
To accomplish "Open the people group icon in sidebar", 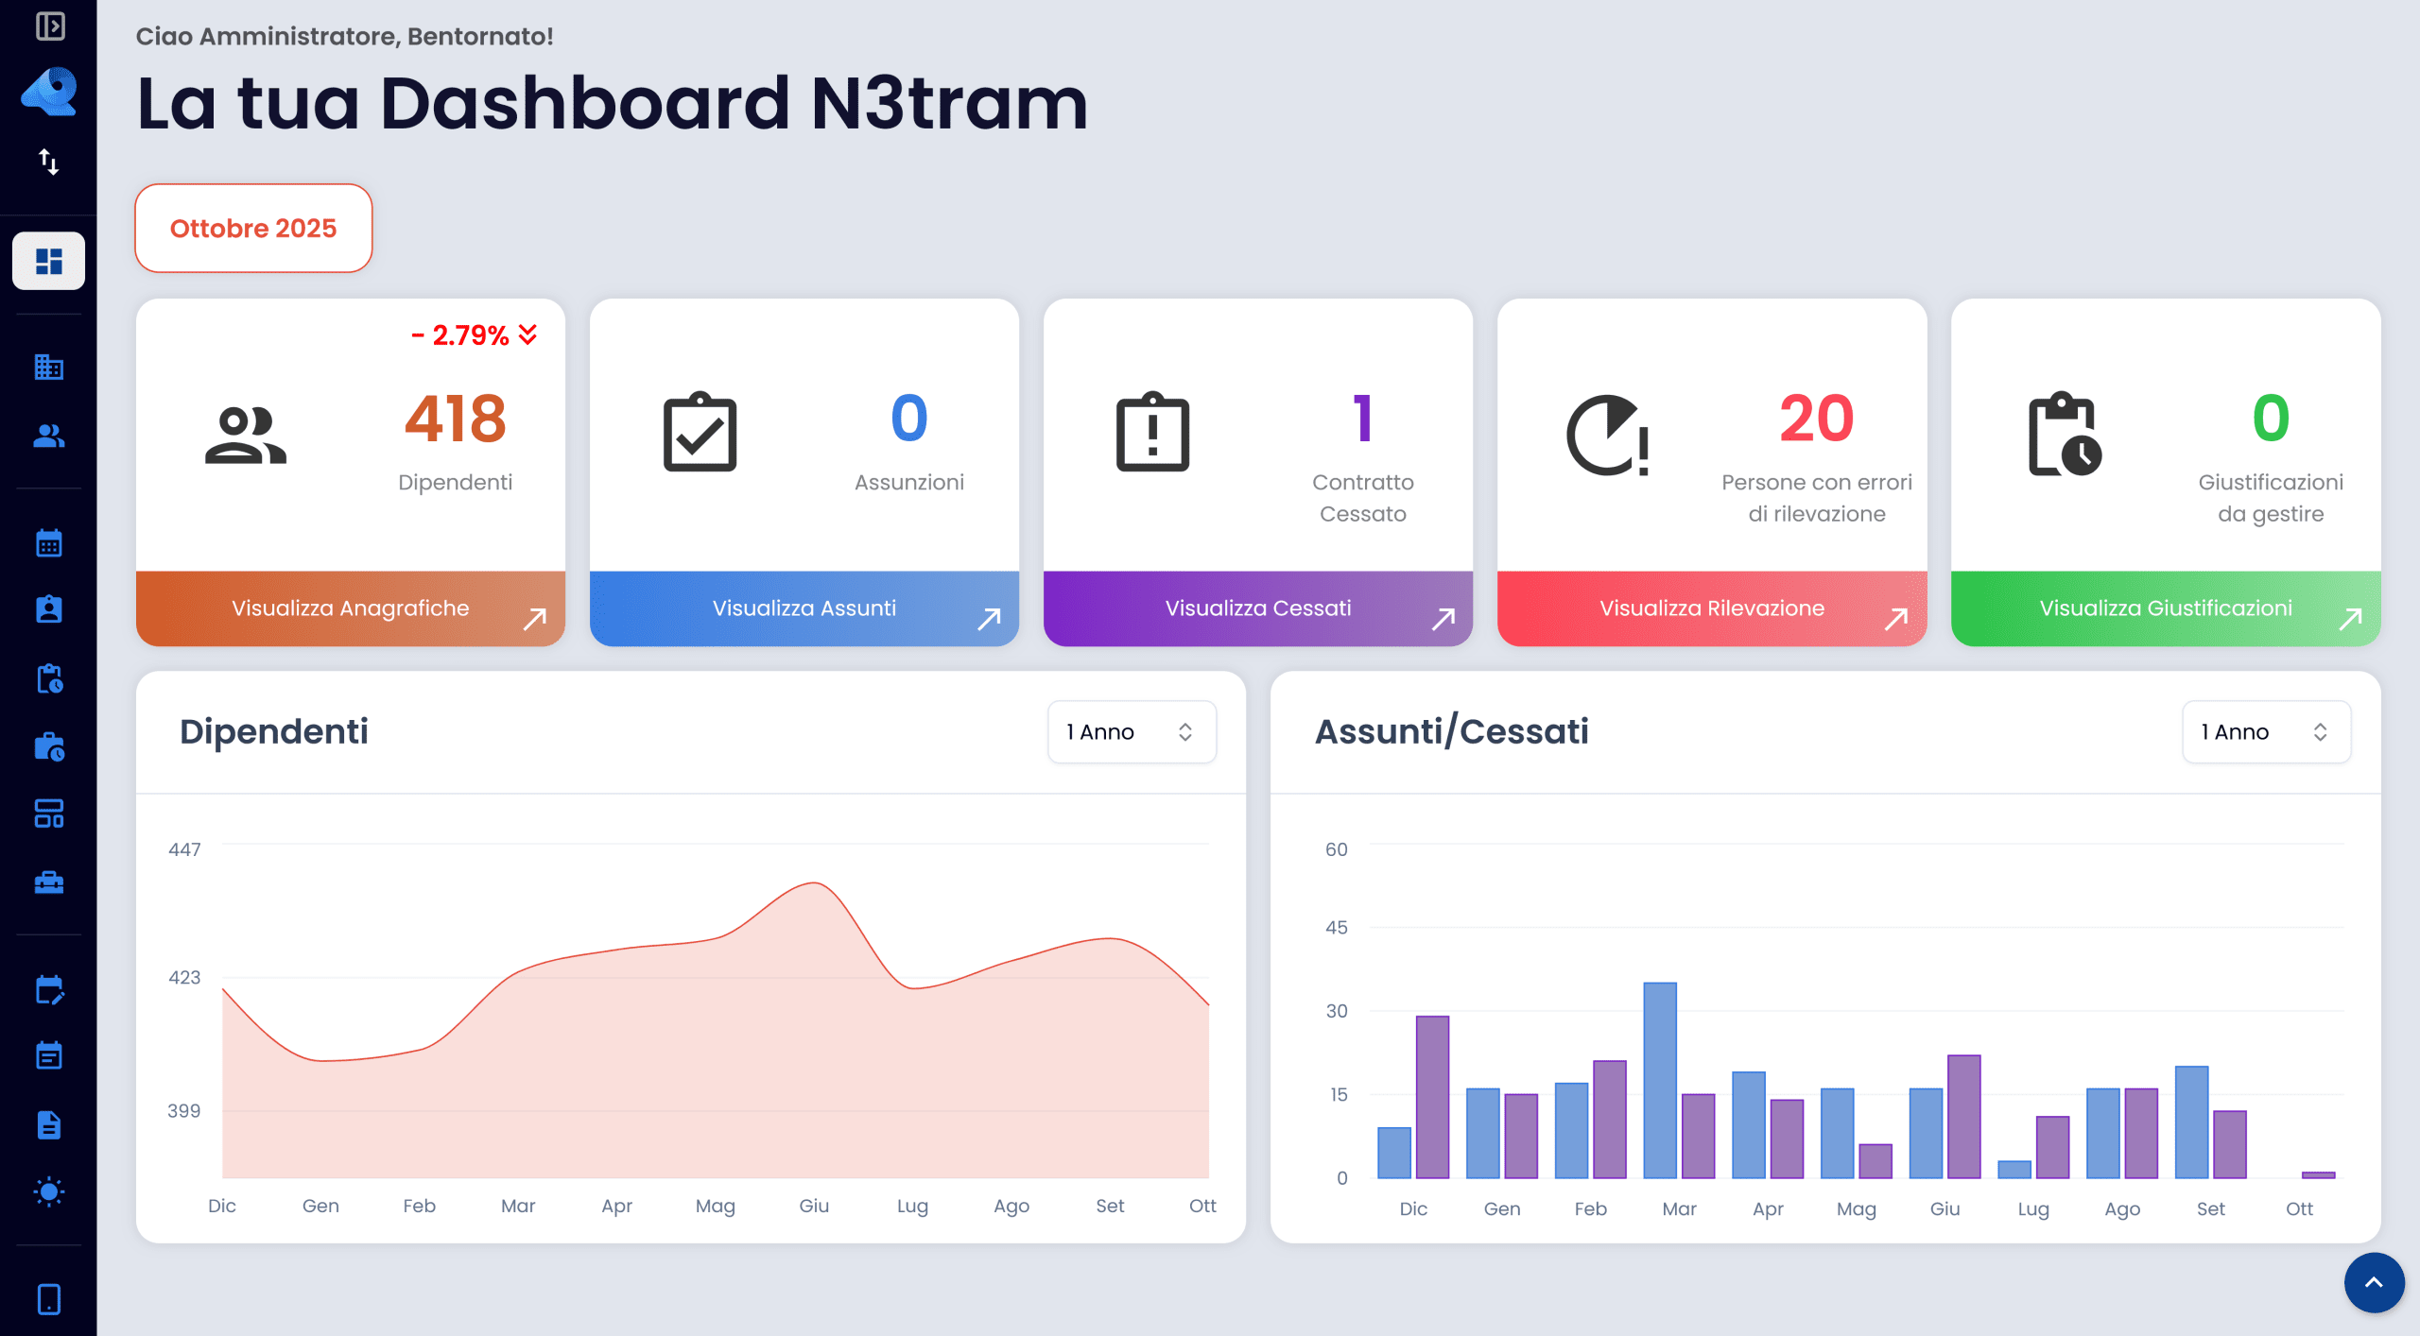I will (x=49, y=436).
